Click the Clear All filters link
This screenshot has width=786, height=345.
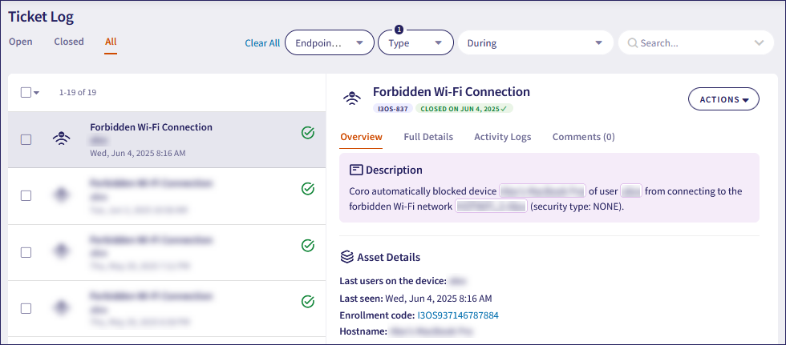262,43
